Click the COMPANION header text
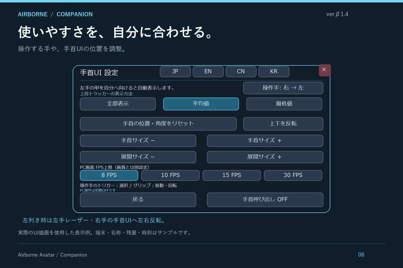The height and width of the screenshot is (268, 403). click(74, 15)
